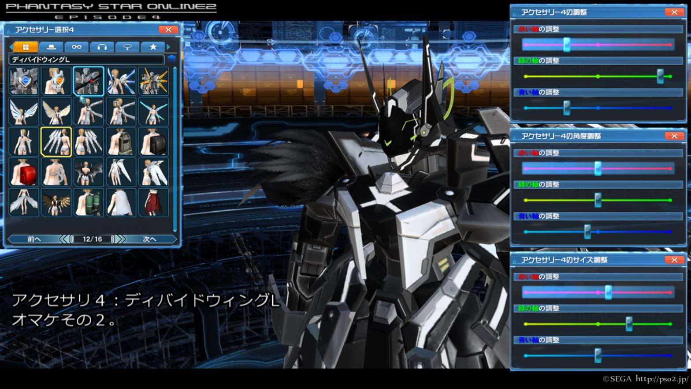Viewport: 691px width, 389px height.
Task: Select white-blue feathered wings thumbnail
Action: (24, 112)
